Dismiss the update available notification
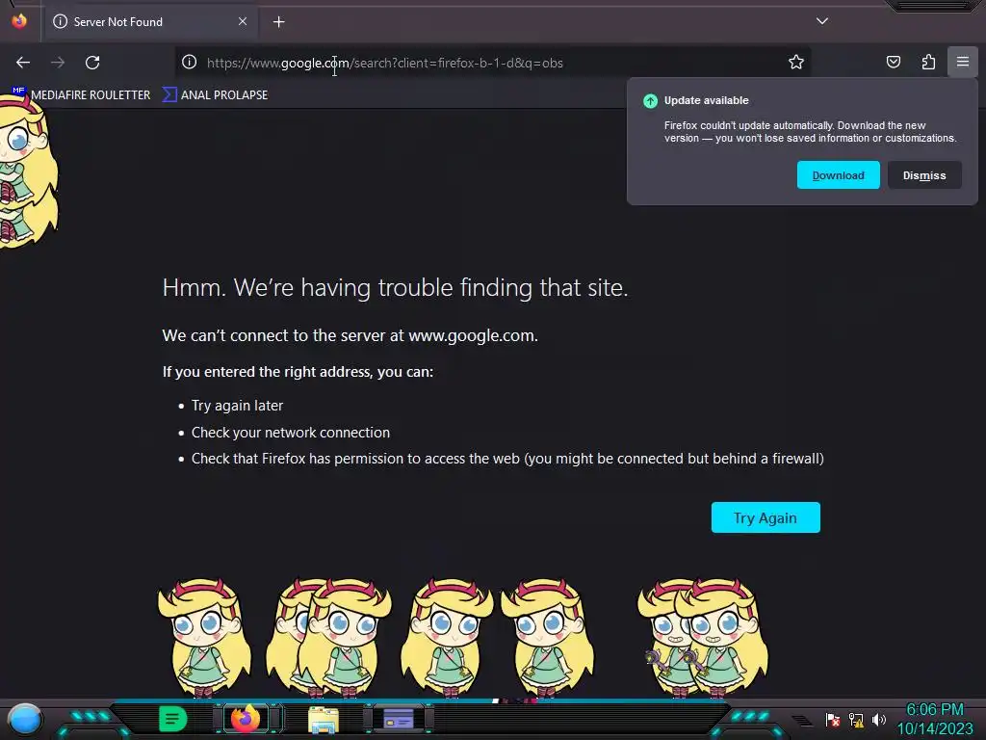 coord(924,175)
